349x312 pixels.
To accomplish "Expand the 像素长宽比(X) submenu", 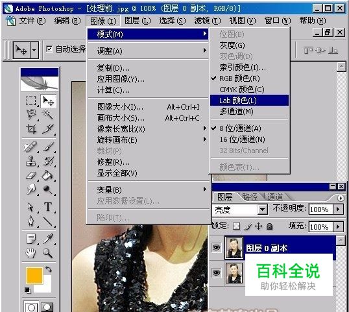I will 148,129.
